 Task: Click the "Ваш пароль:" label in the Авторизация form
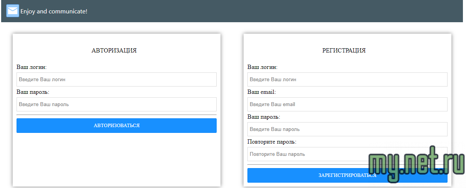(x=33, y=92)
